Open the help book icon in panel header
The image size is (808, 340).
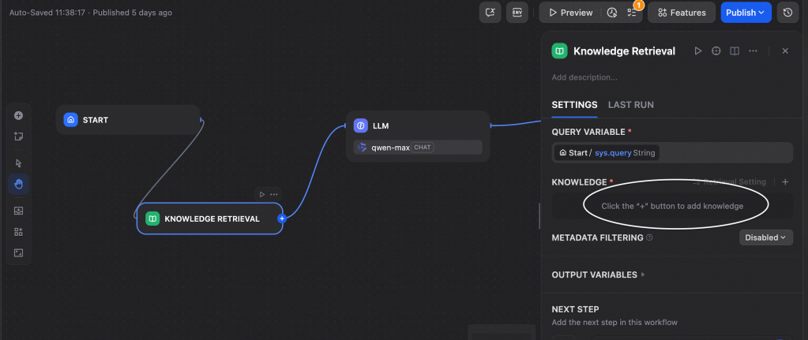tap(735, 50)
